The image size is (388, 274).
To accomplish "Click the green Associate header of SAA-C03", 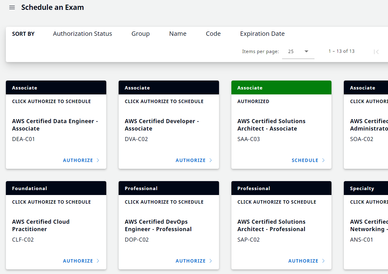I will tap(281, 88).
